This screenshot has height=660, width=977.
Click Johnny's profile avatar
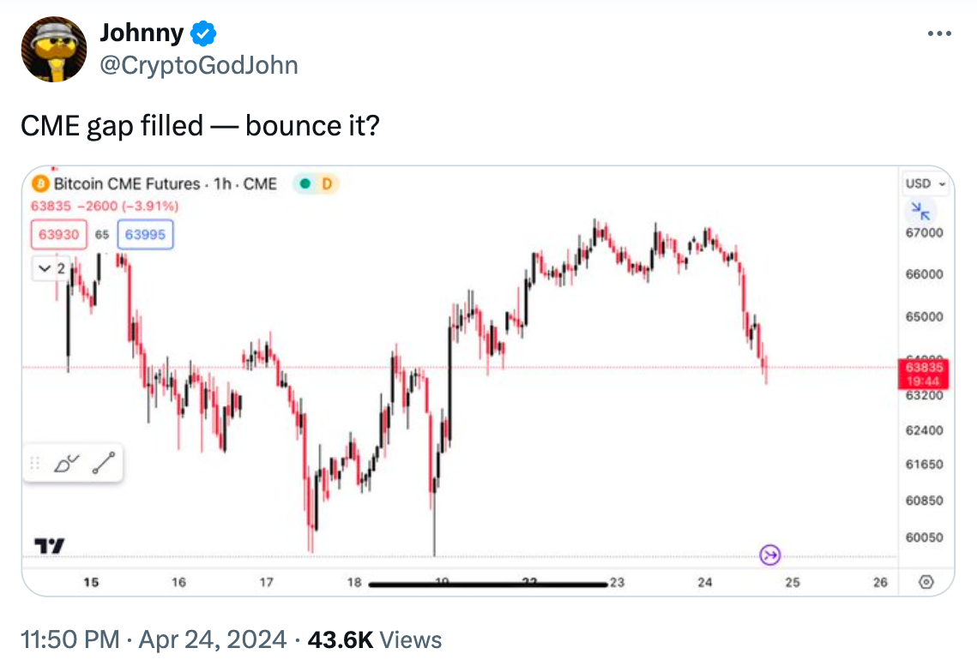pyautogui.click(x=54, y=49)
